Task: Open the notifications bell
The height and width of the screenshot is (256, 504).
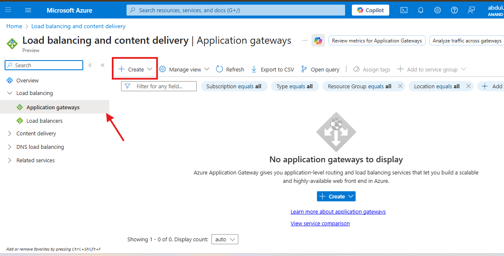Action: [420, 10]
